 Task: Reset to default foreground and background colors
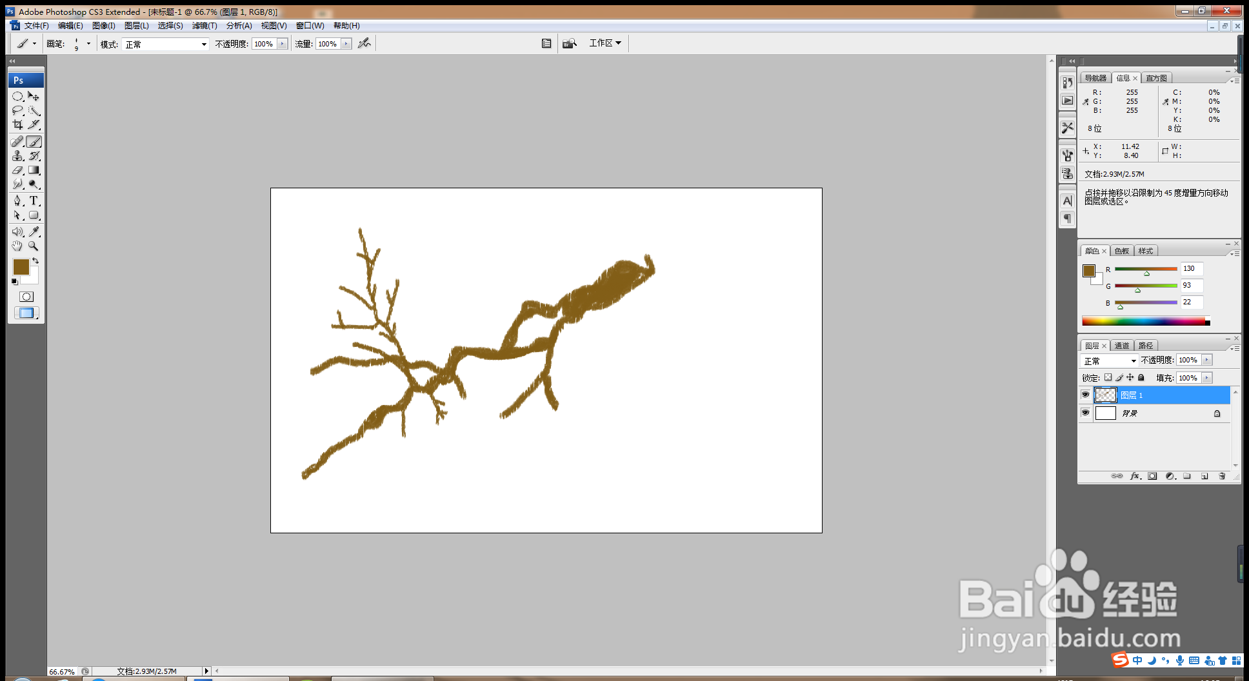click(x=14, y=282)
